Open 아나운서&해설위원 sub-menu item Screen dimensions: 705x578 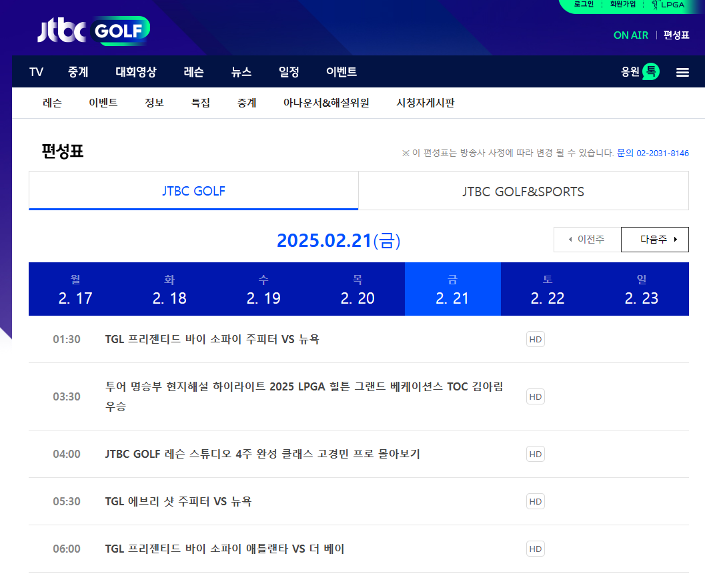[x=326, y=103]
